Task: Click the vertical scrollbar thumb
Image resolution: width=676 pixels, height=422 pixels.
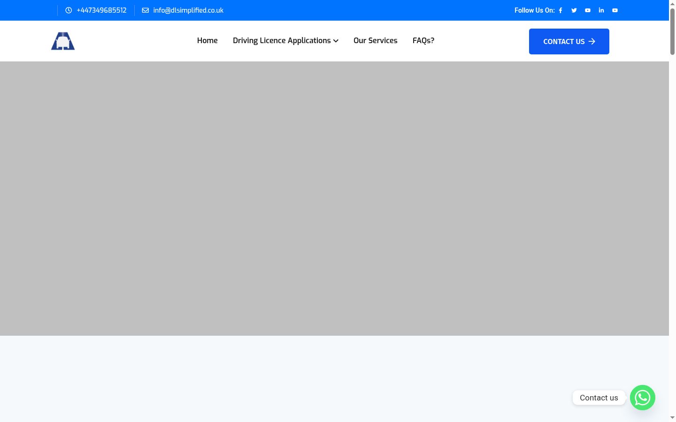Action: coord(672,31)
